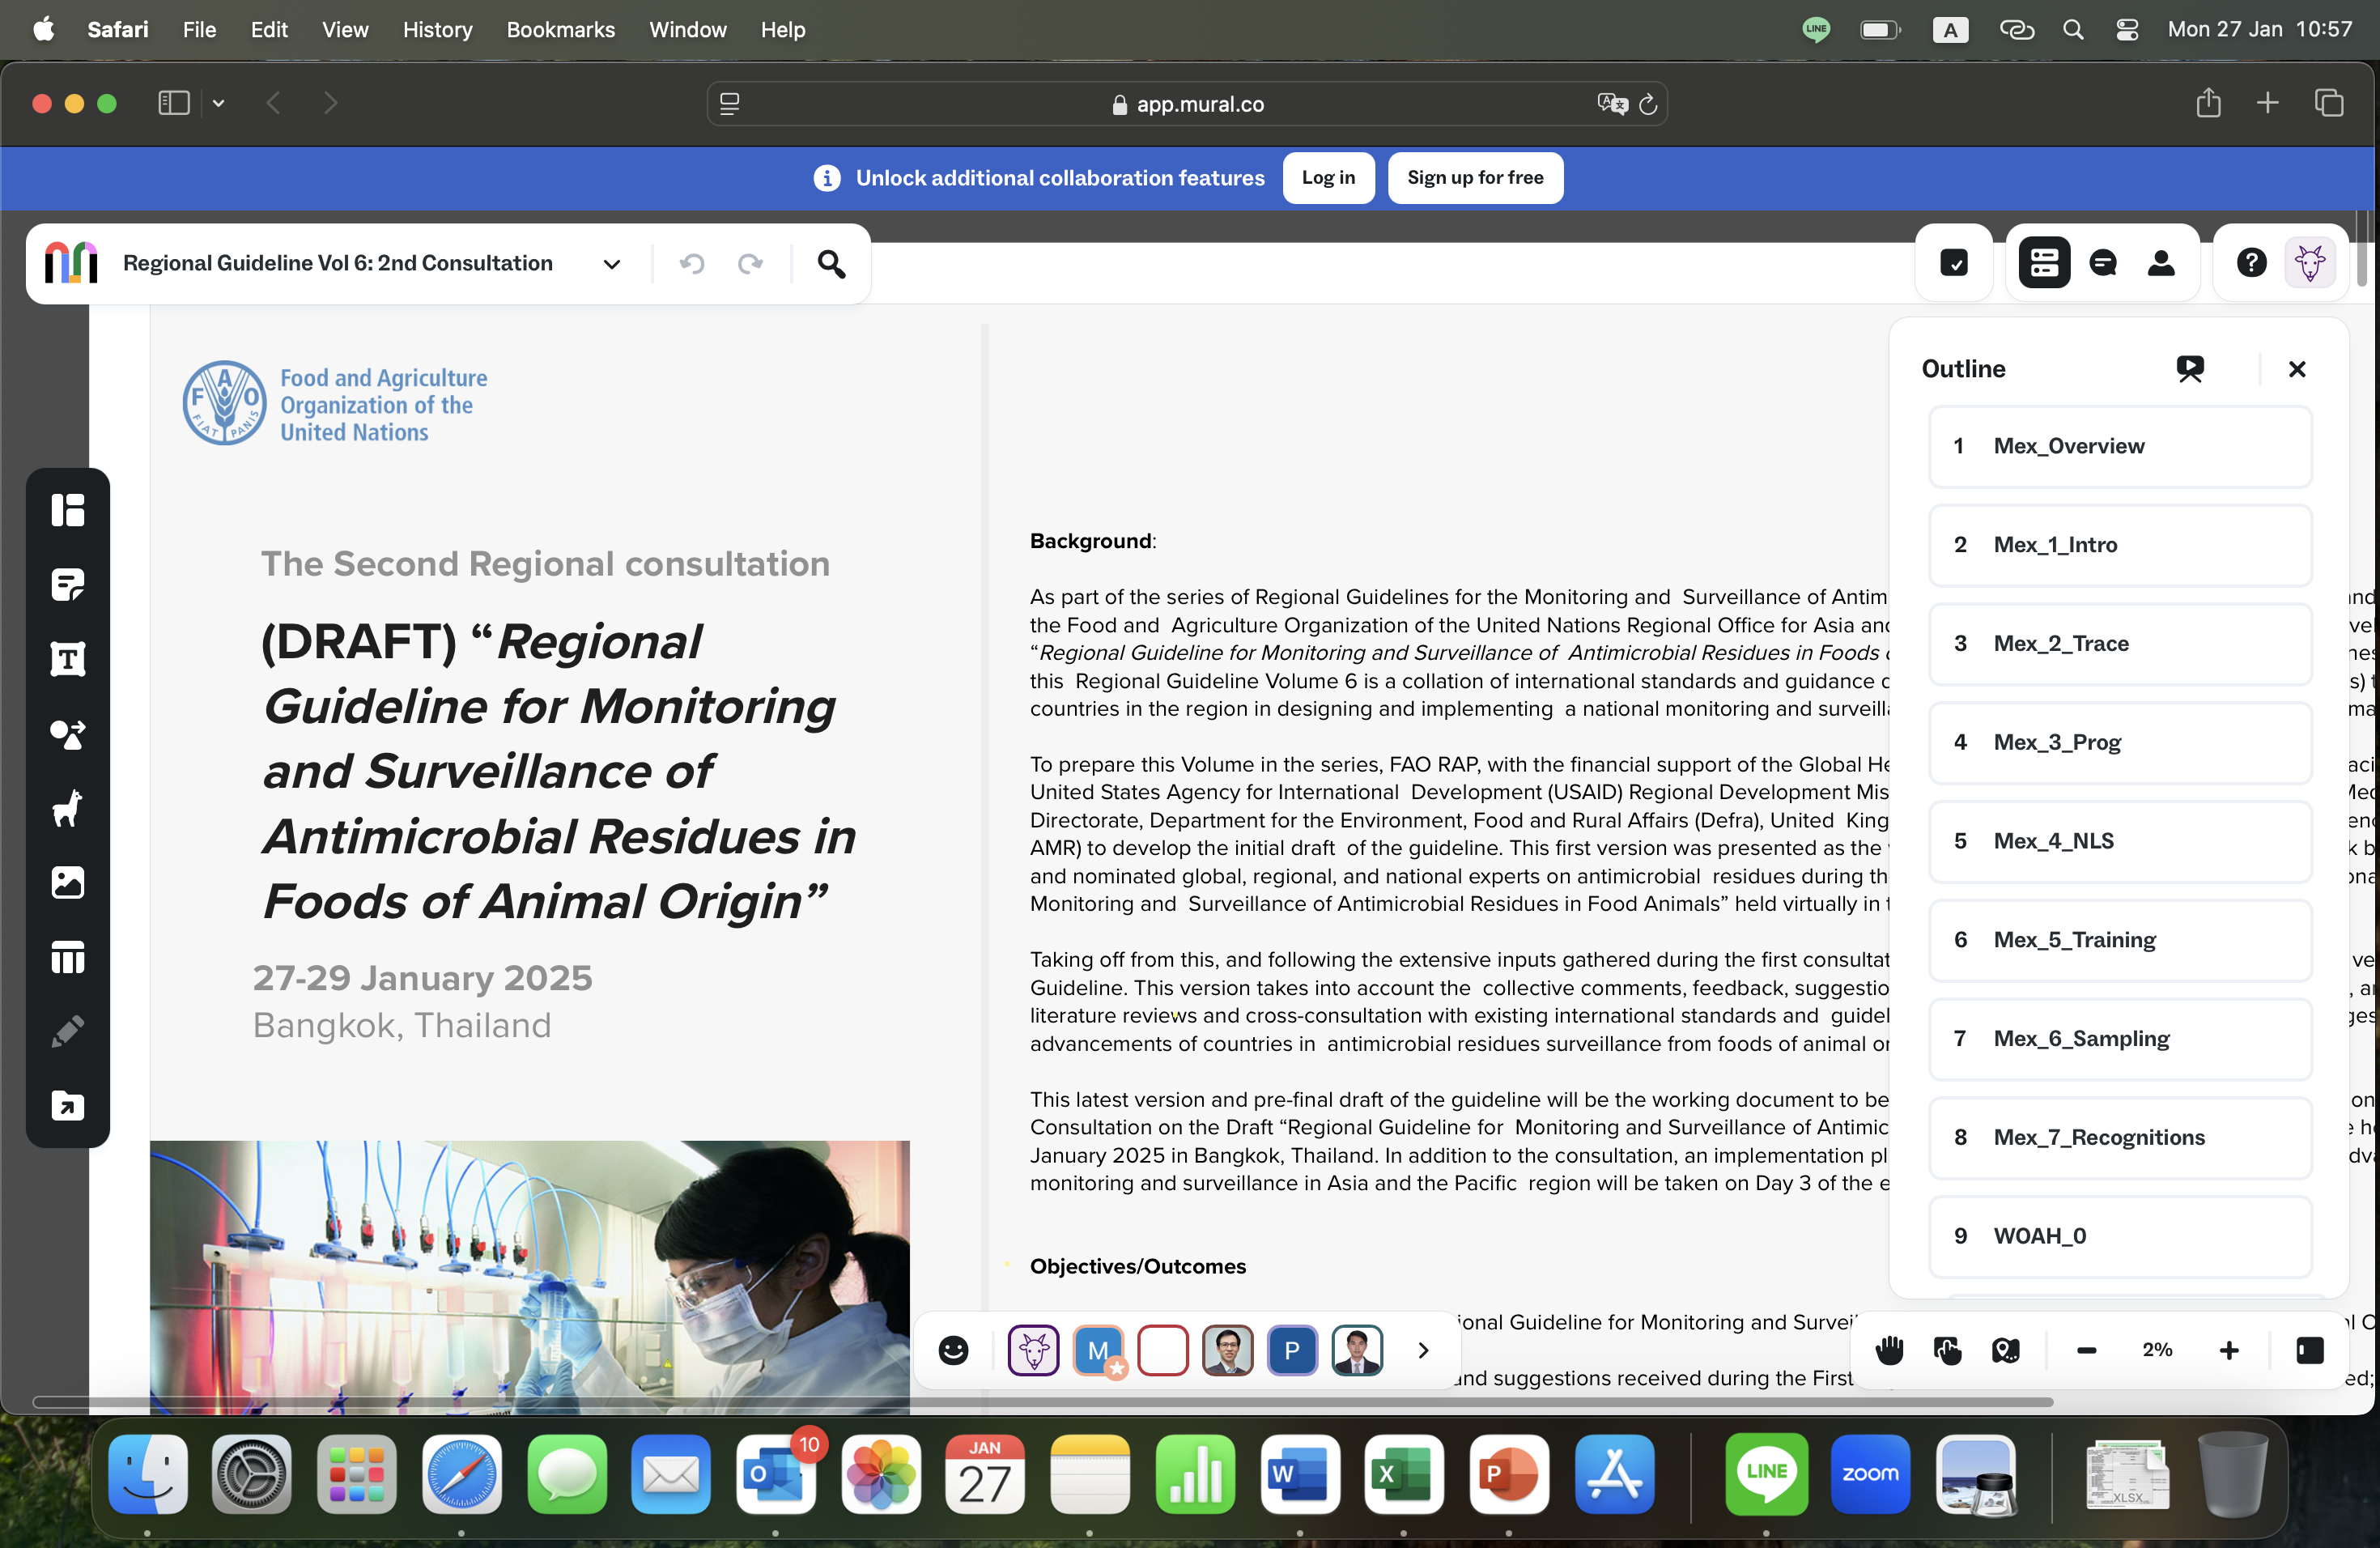Go to Mex_1_Intro outline item

click(x=2120, y=545)
